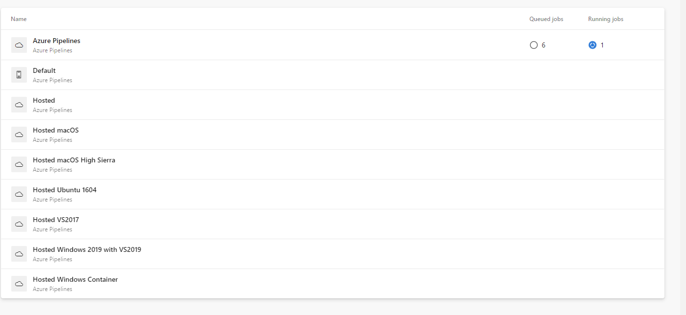
Task: Click the Hosted Ubuntu 1604 cloud icon
Action: click(19, 194)
